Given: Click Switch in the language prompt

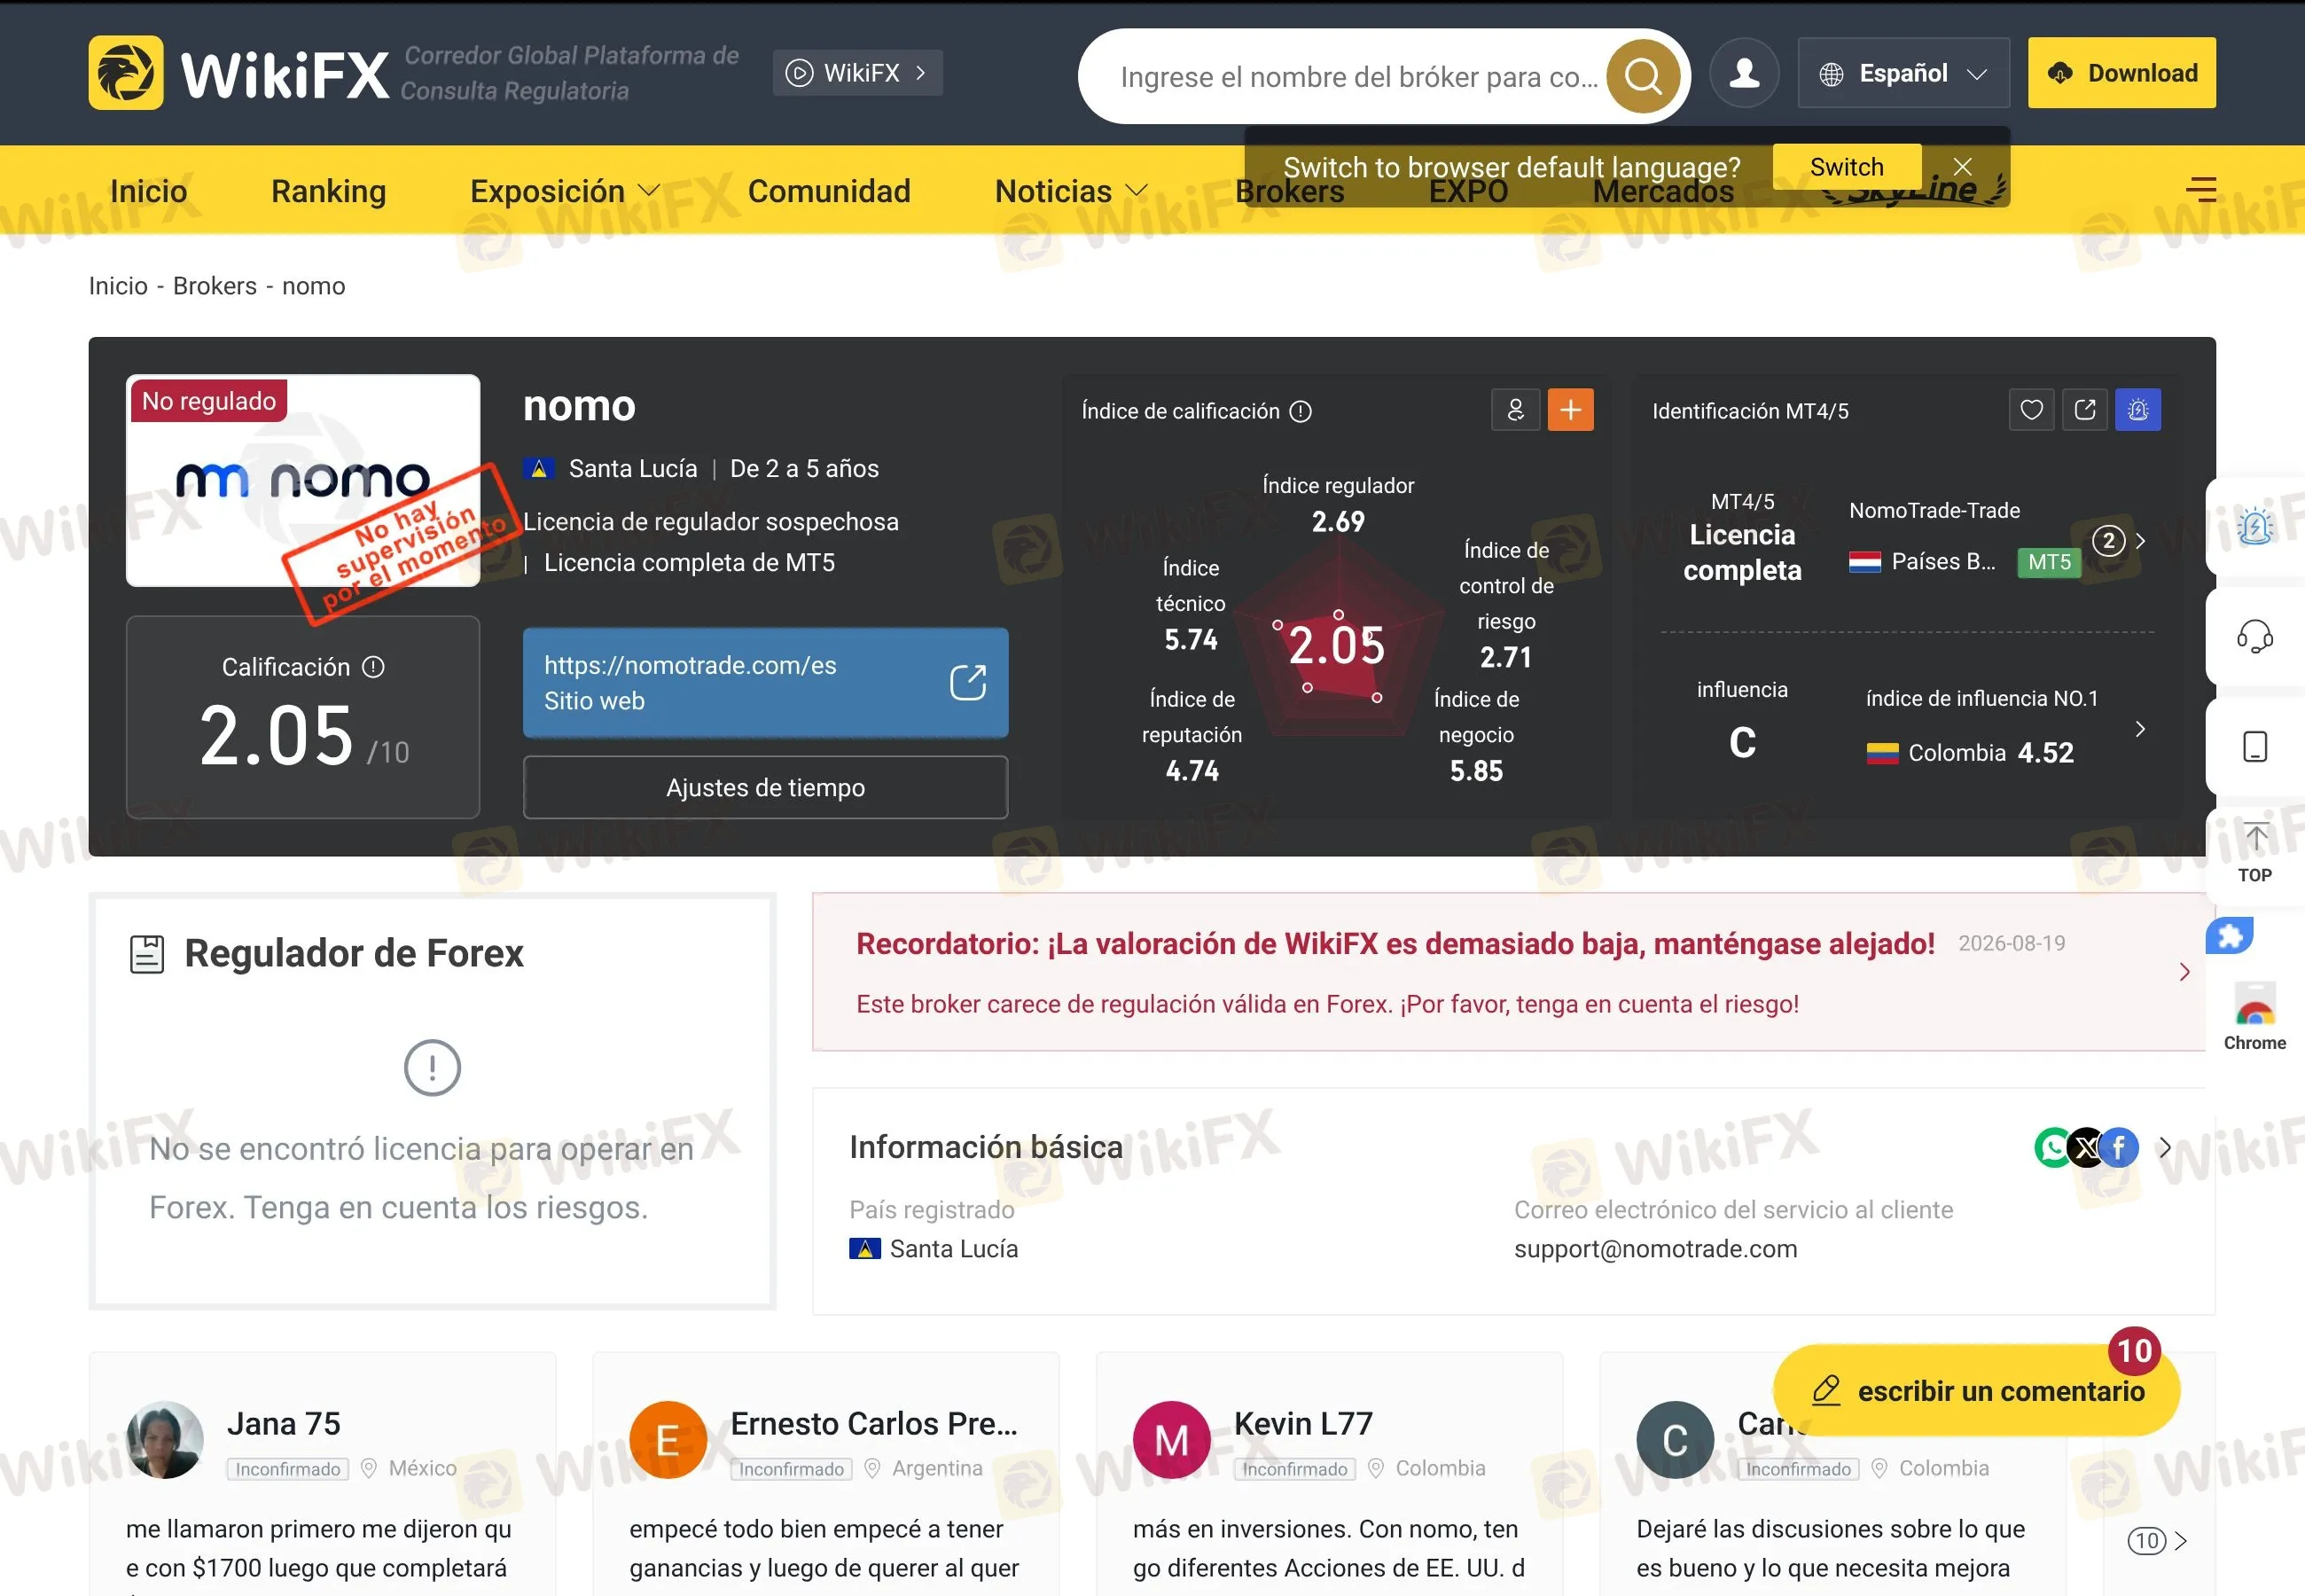Looking at the screenshot, I should click(1846, 166).
